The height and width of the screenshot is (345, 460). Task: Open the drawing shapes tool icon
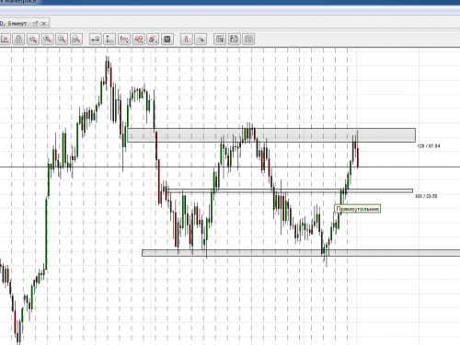pyautogui.click(x=138, y=39)
